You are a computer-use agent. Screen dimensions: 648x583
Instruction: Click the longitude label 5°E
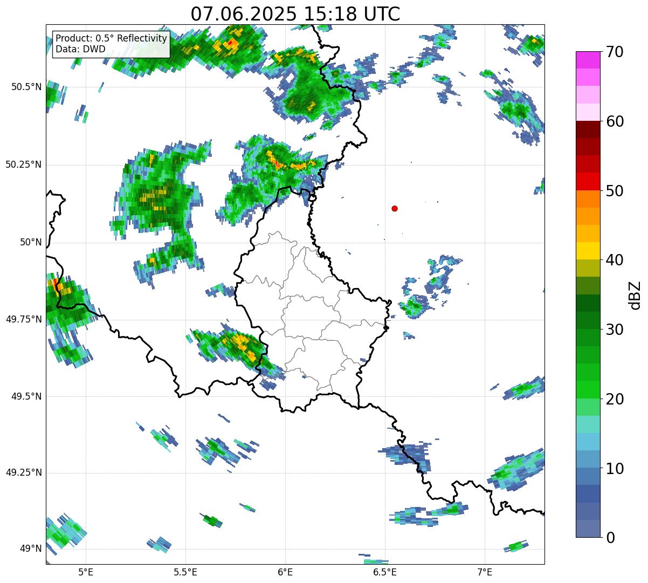point(86,572)
